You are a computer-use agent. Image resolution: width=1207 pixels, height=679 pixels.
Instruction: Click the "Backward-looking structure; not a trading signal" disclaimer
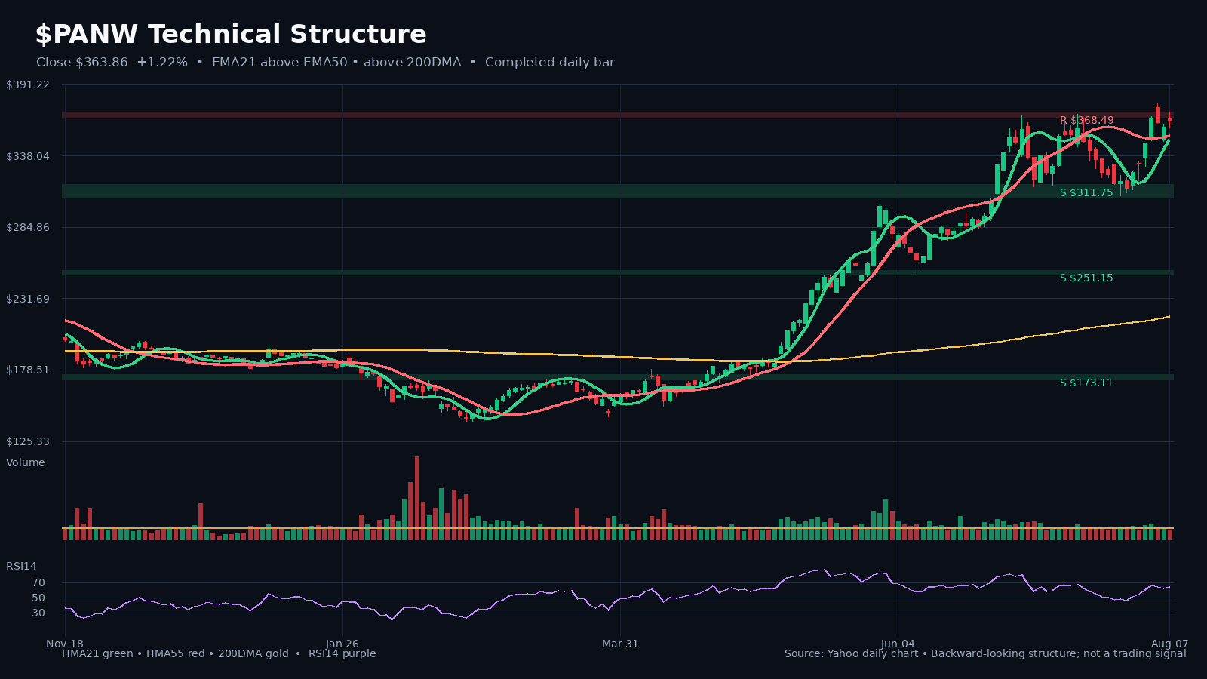(x=1058, y=653)
